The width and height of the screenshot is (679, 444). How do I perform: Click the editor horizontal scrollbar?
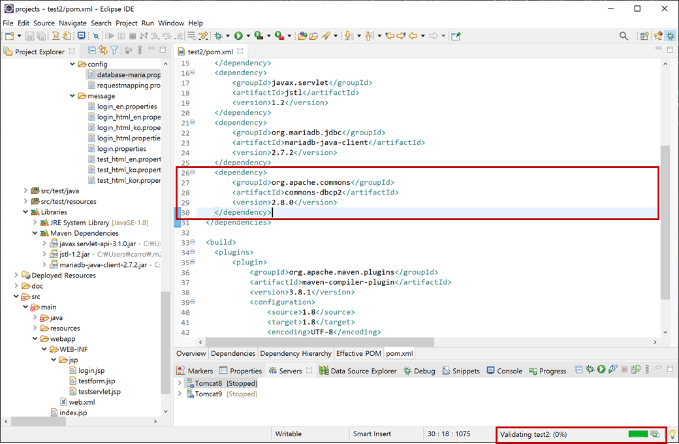tap(319, 342)
